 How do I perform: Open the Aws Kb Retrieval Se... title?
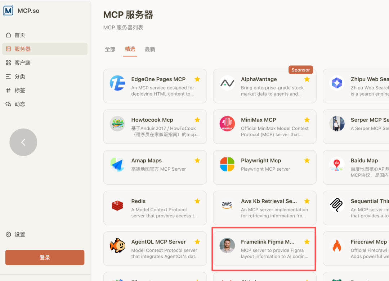tap(269, 201)
